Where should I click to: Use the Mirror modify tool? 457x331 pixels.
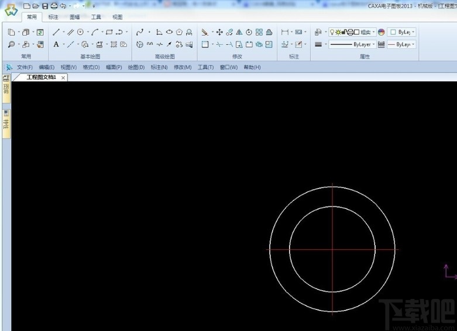pyautogui.click(x=239, y=32)
